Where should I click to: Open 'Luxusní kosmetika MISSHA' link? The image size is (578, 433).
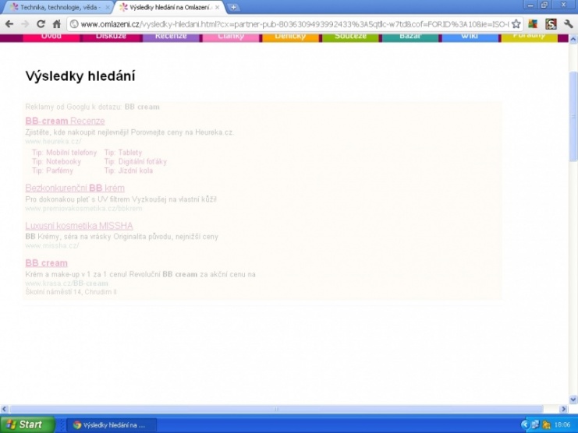[x=79, y=226]
